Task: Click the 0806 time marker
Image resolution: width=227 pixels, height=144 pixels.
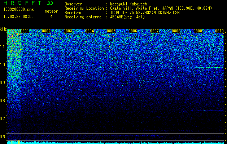Action: (x=133, y=31)
